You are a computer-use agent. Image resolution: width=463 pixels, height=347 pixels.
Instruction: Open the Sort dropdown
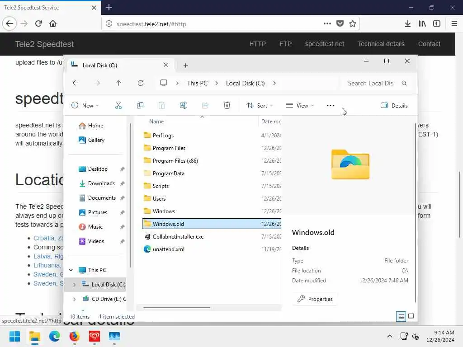(260, 106)
